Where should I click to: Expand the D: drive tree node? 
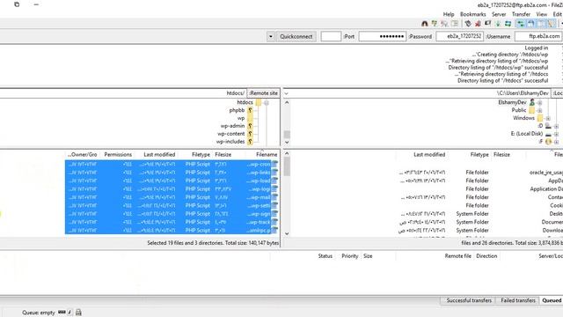tap(556, 126)
